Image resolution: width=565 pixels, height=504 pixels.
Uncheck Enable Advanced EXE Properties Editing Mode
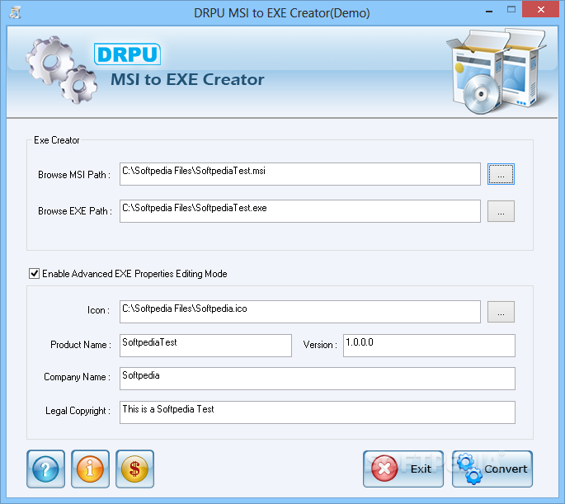[x=35, y=273]
